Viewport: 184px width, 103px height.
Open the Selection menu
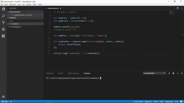12,5
